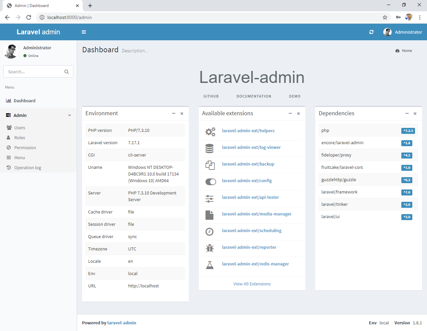The width and height of the screenshot is (427, 331).
Task: Click the flask icon beside redis-manager
Action: pos(209,265)
